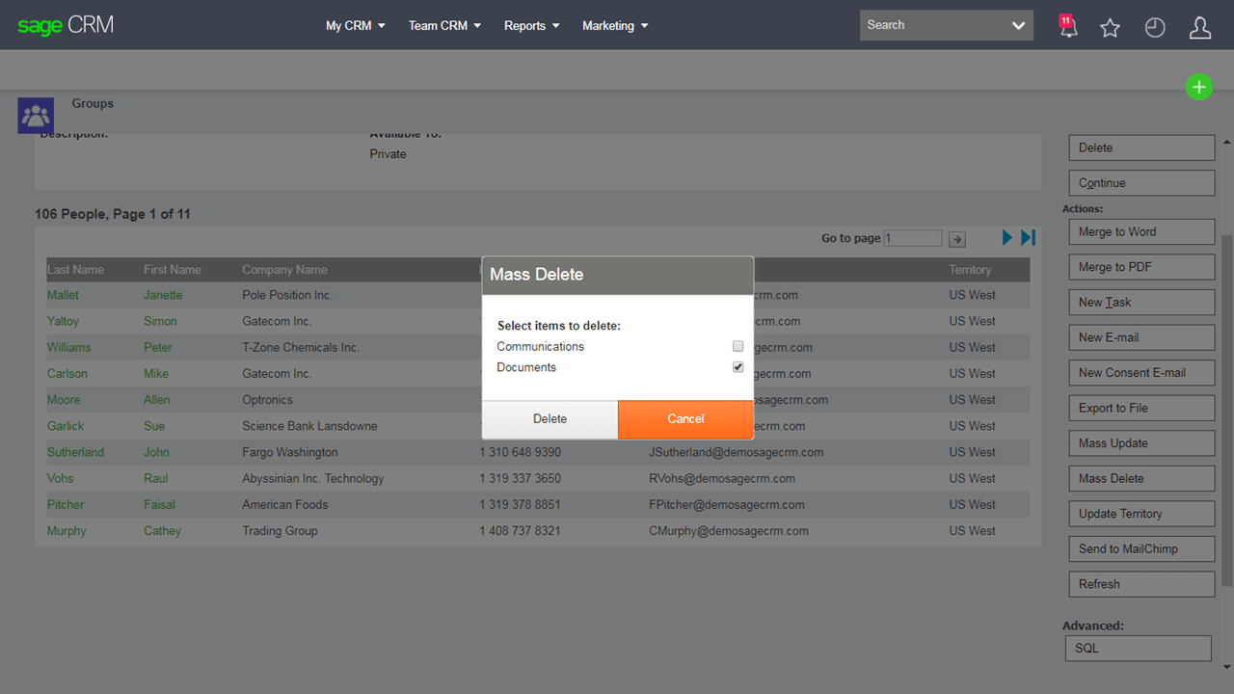Open the Marketing menu
1234x694 pixels.
[x=614, y=26]
